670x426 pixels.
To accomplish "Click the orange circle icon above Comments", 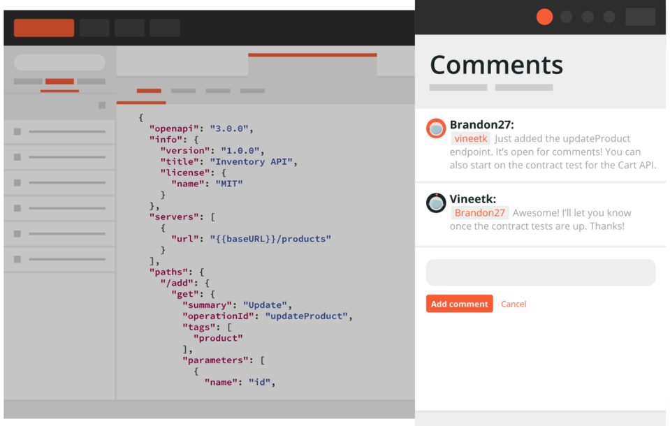I will (x=544, y=17).
